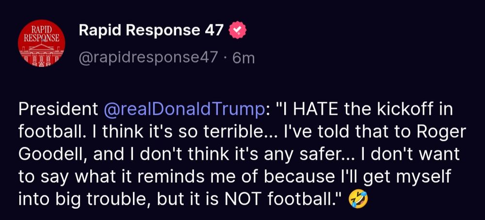This screenshot has width=485, height=220.
Task: Click the pink verified badge
Action: [238, 31]
